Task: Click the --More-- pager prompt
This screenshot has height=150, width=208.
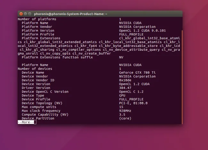Action: (26, 122)
